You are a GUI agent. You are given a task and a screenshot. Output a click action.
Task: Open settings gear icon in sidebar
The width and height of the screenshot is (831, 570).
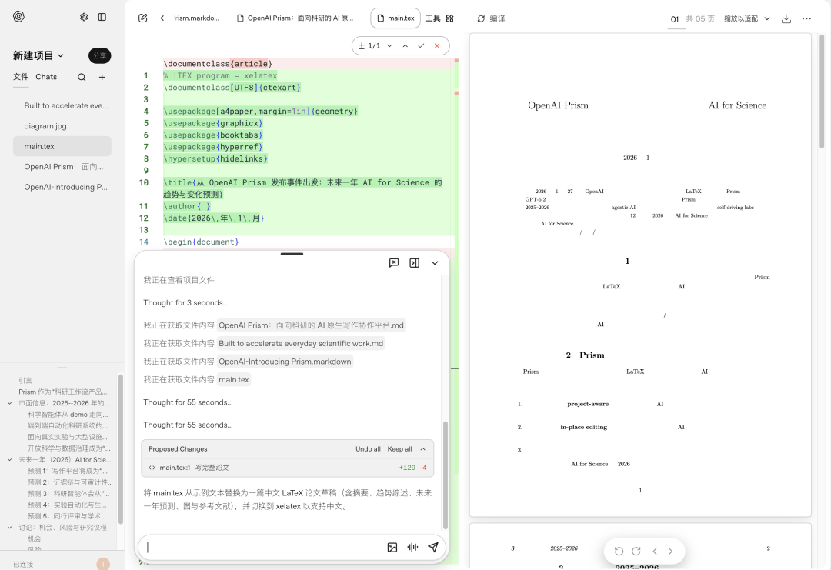click(x=84, y=17)
